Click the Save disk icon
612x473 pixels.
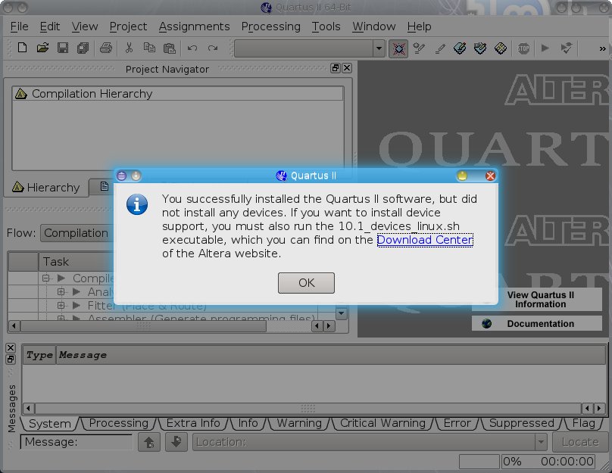point(63,48)
